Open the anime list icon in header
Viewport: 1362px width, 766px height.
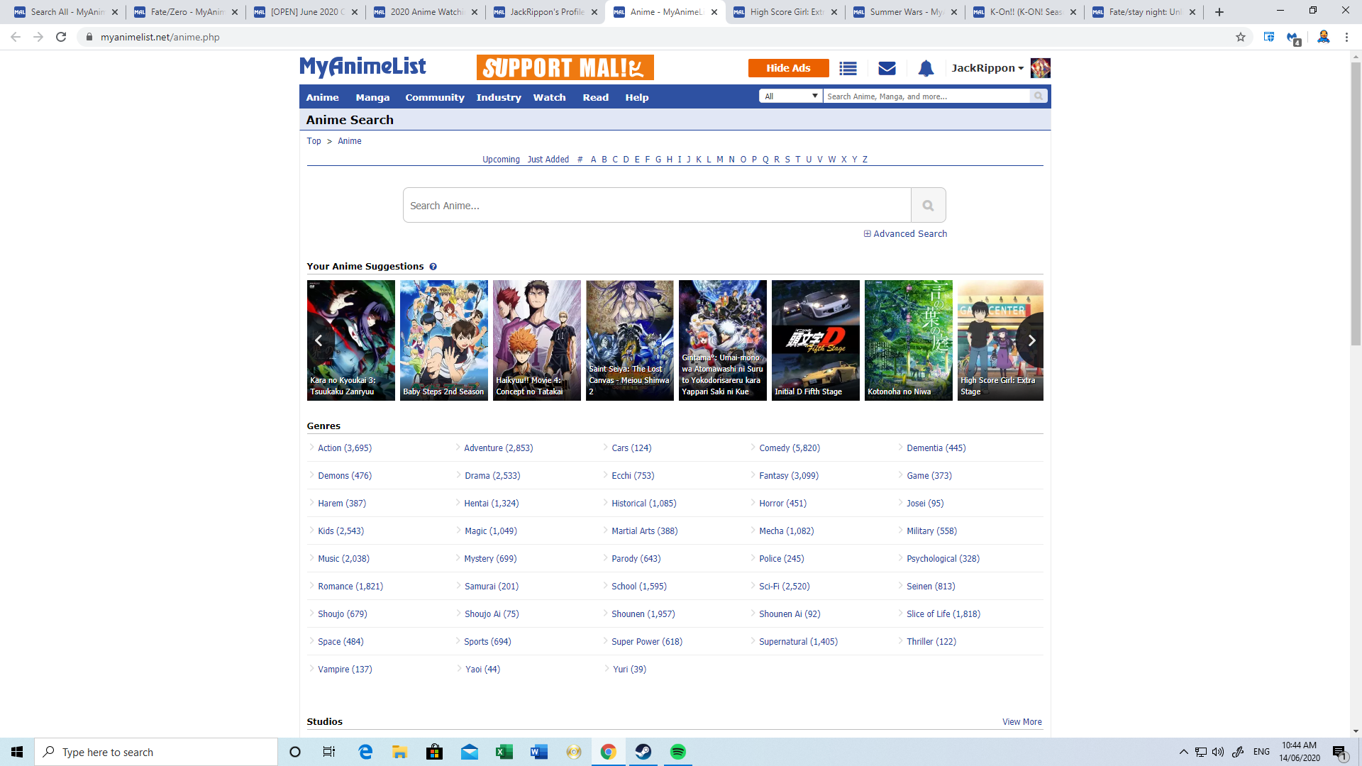848,68
